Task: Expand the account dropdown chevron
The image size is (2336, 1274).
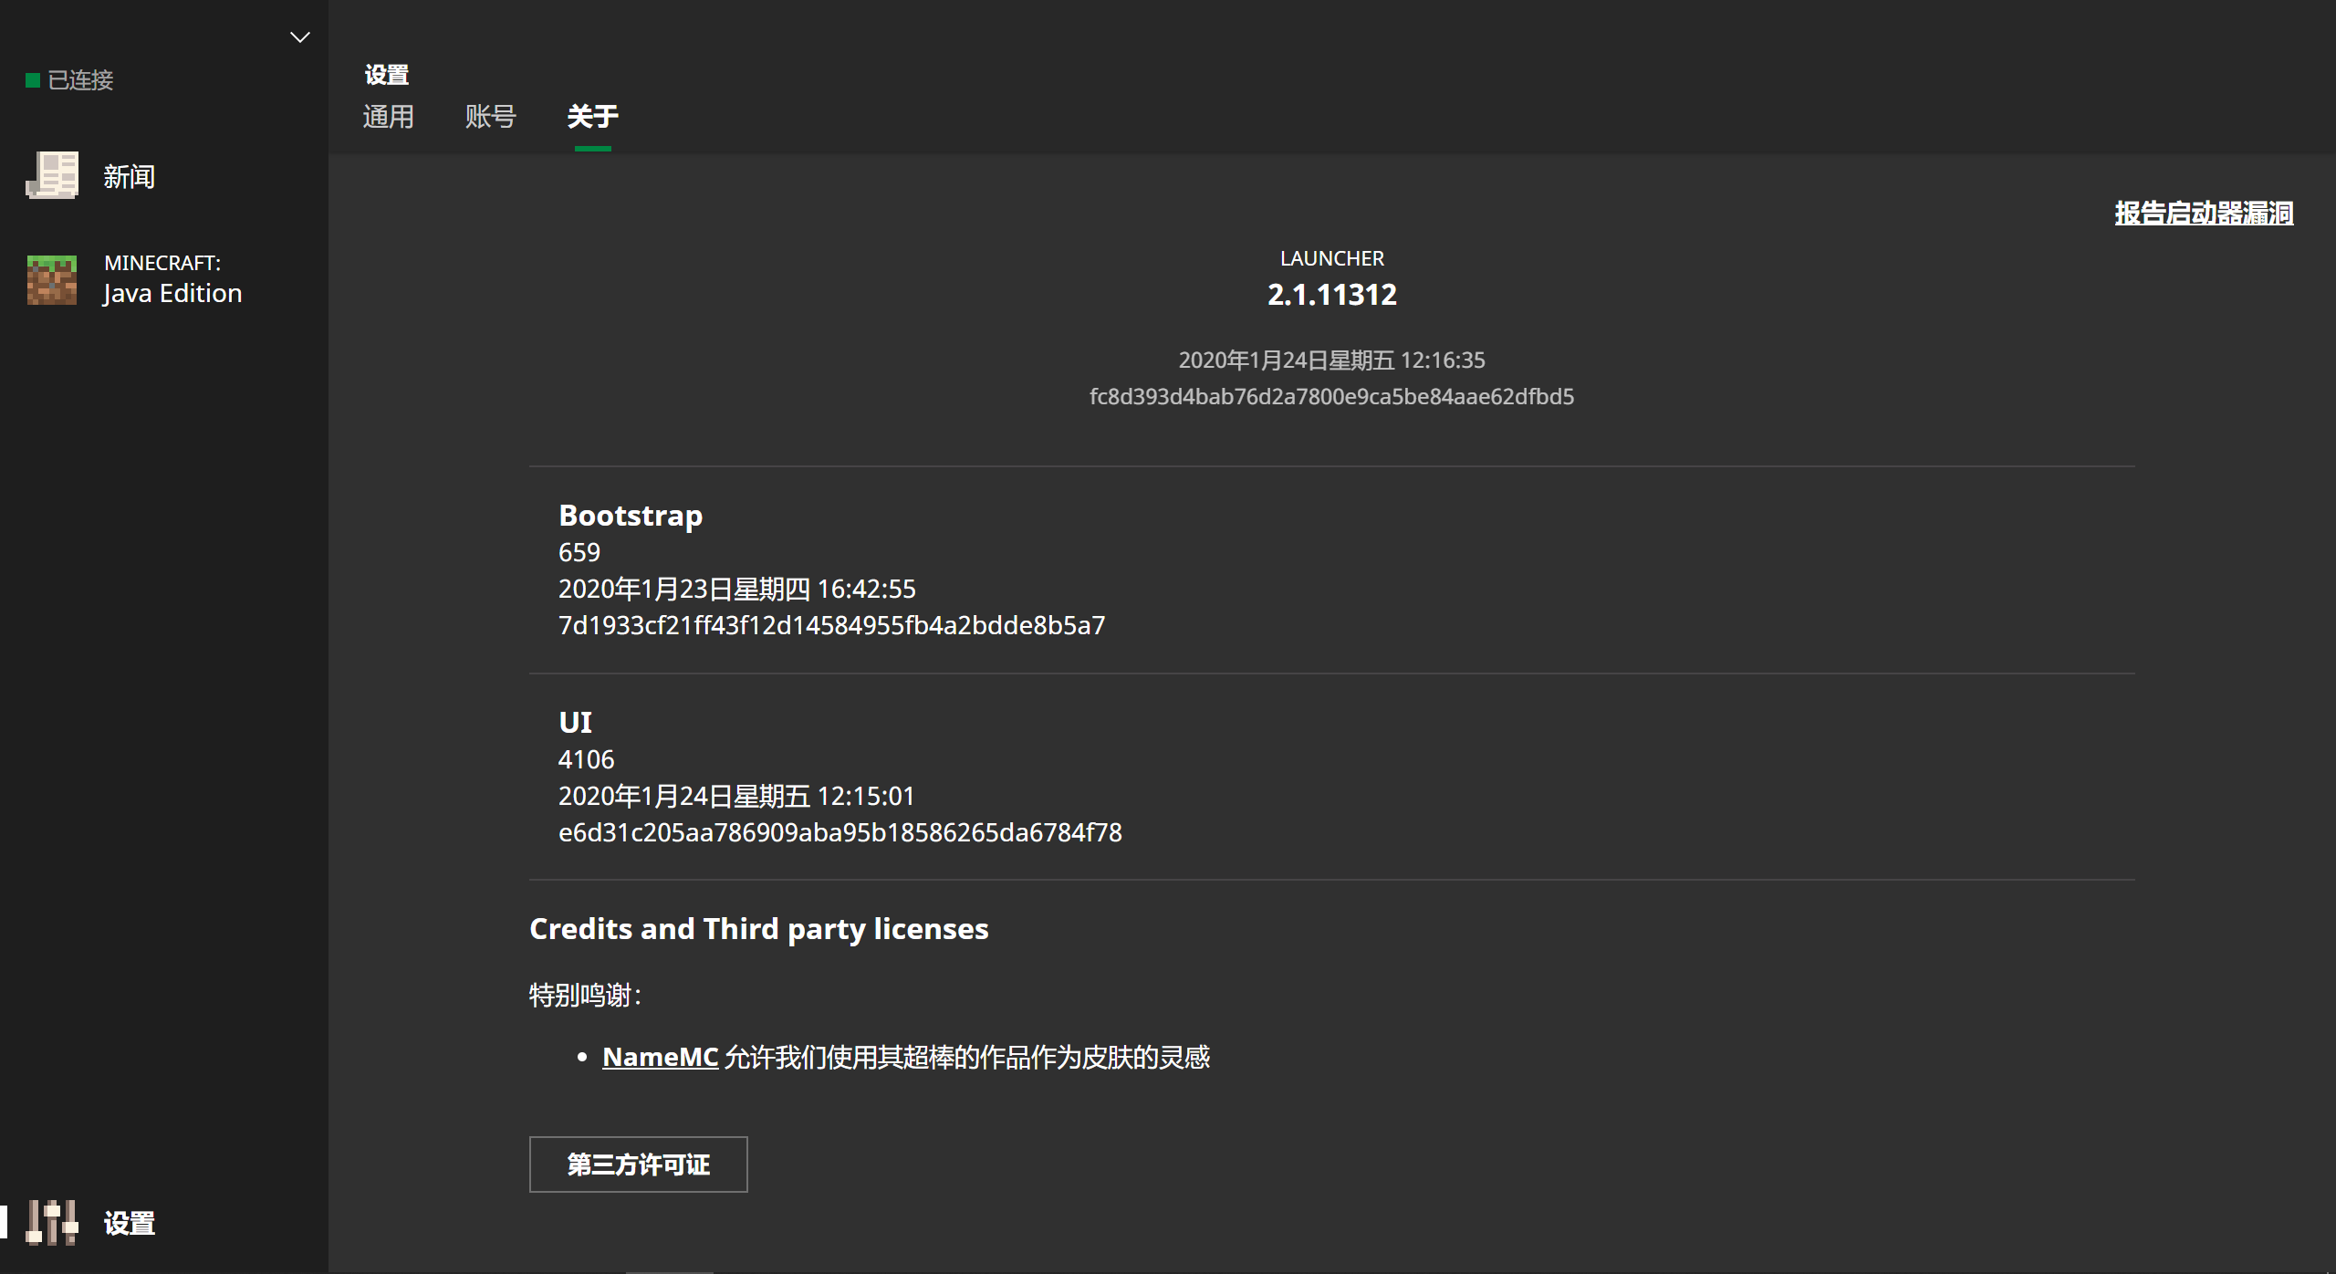Action: pos(300,37)
